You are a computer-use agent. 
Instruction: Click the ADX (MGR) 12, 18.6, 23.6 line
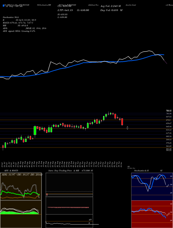[x=25, y=28]
